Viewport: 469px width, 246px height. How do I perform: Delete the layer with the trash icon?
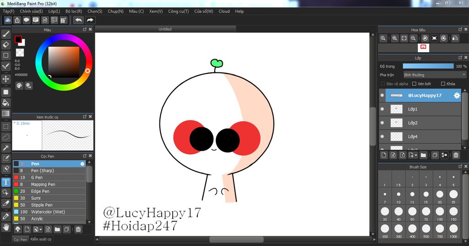coord(456,155)
